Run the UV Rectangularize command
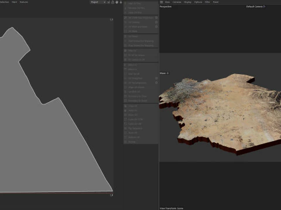Image resolution: width=281 pixels, height=210 pixels. click(139, 83)
